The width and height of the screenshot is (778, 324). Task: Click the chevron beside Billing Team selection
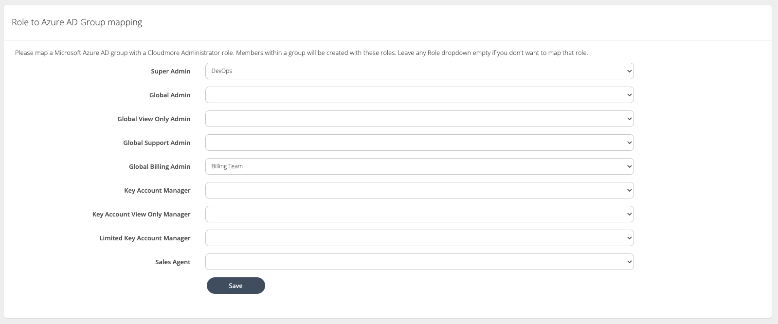point(628,166)
